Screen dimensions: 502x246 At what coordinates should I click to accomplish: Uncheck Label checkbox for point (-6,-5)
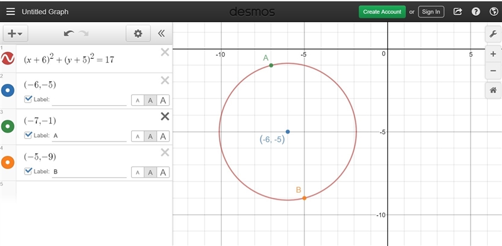pos(28,99)
